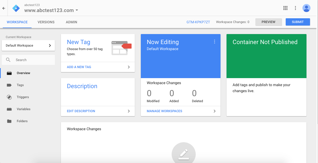Click the Description heading
318x163 pixels.
82,86
